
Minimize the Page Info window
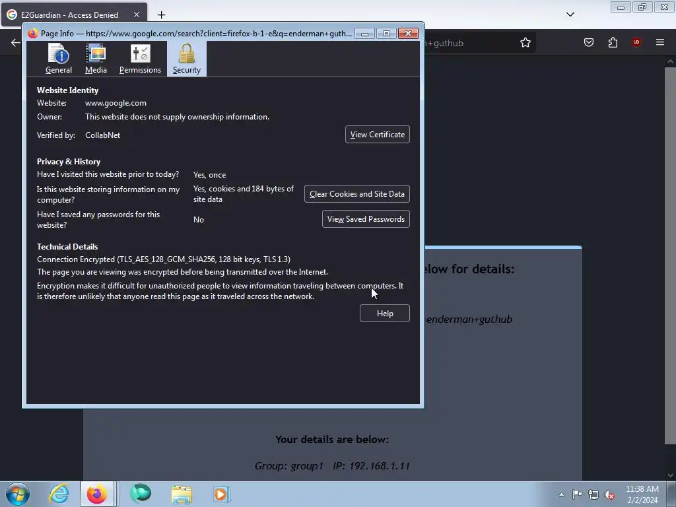[364, 34]
